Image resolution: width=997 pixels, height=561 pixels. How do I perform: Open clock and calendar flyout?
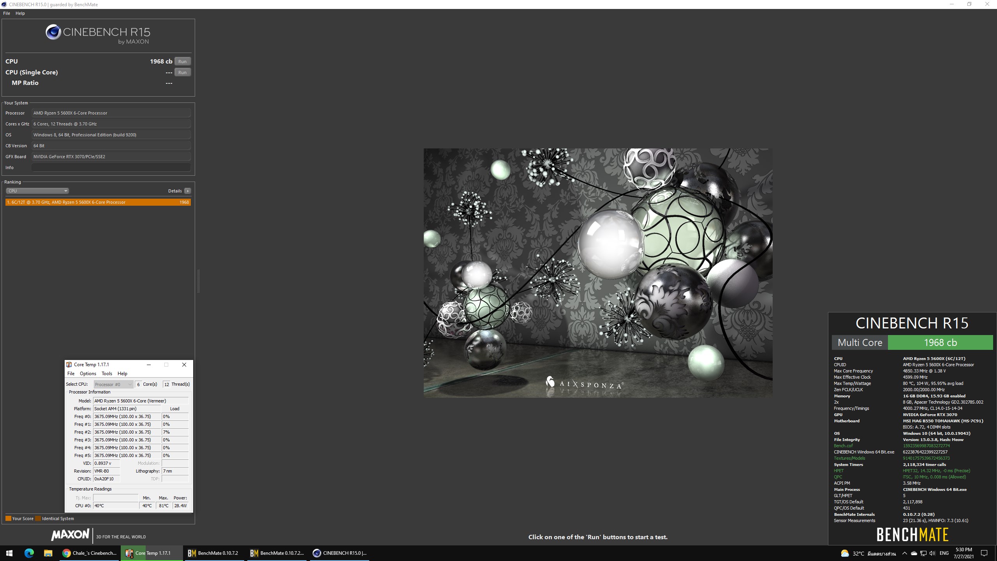964,553
